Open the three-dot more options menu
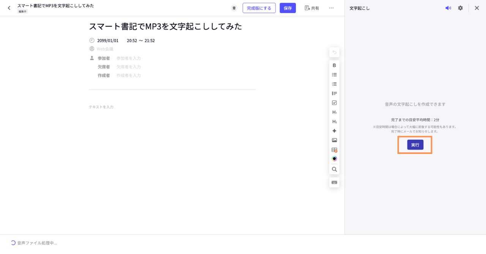 click(331, 8)
